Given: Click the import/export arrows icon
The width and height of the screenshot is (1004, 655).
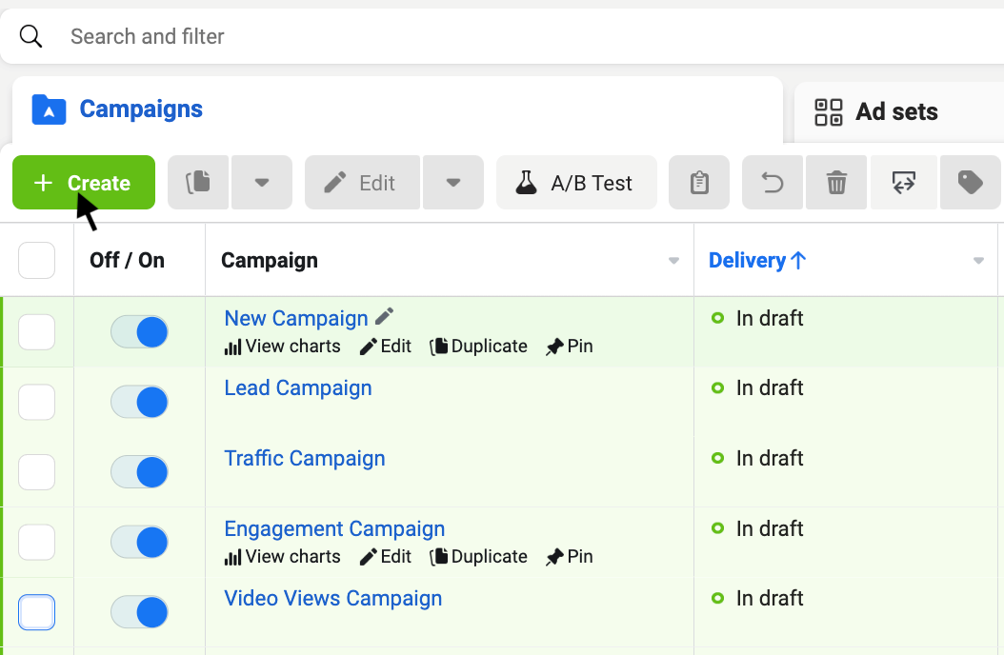Looking at the screenshot, I should (x=903, y=183).
